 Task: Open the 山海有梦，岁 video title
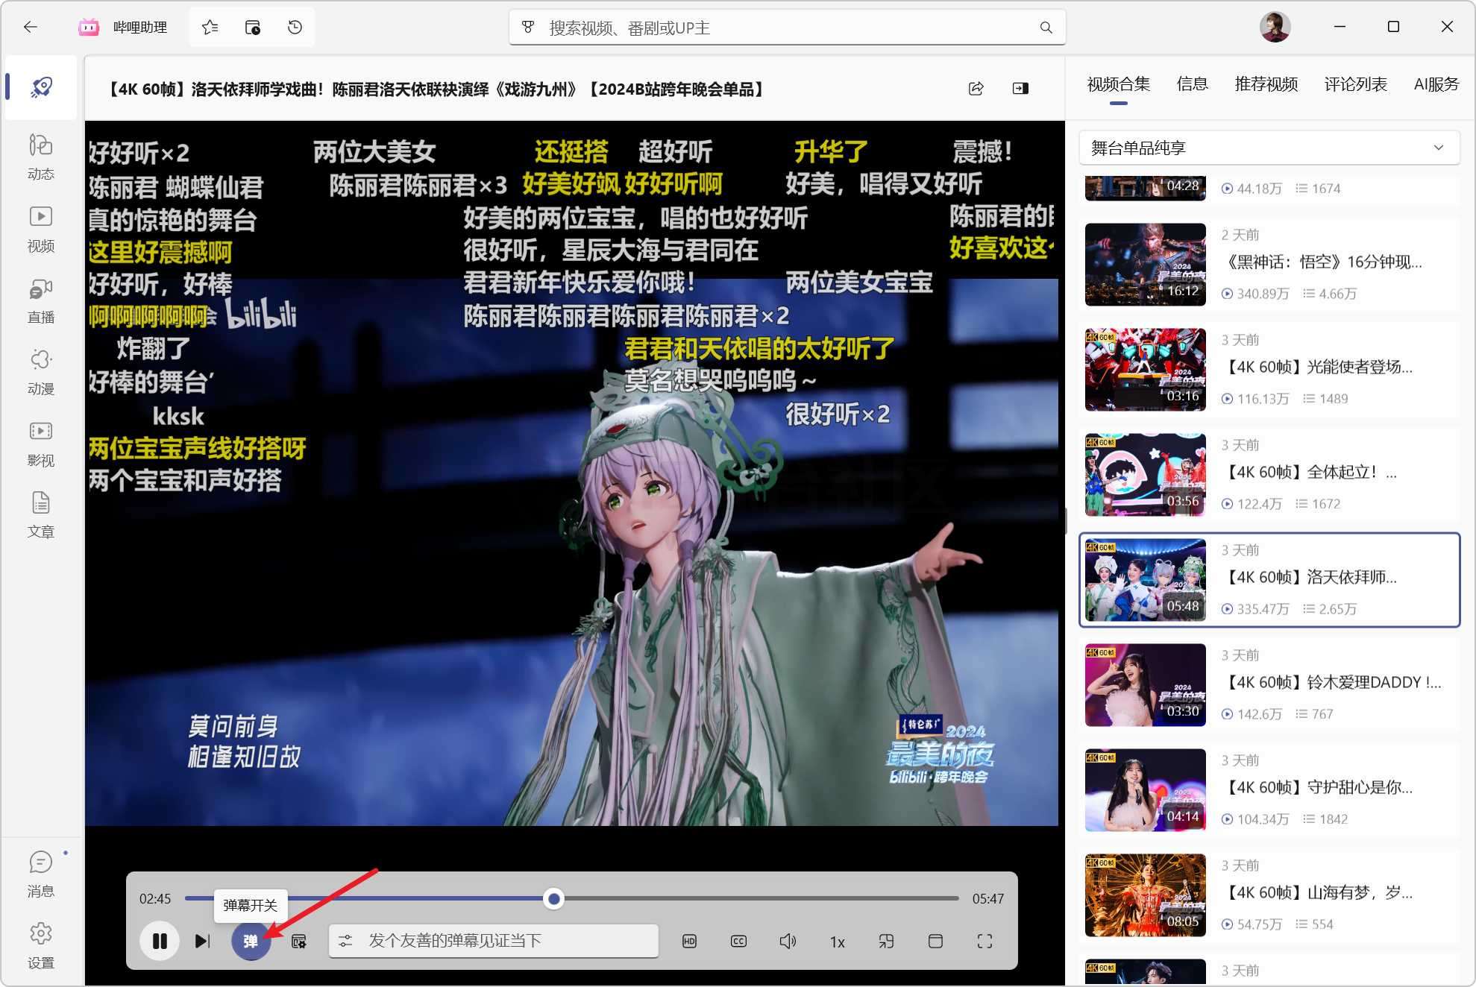(1316, 892)
